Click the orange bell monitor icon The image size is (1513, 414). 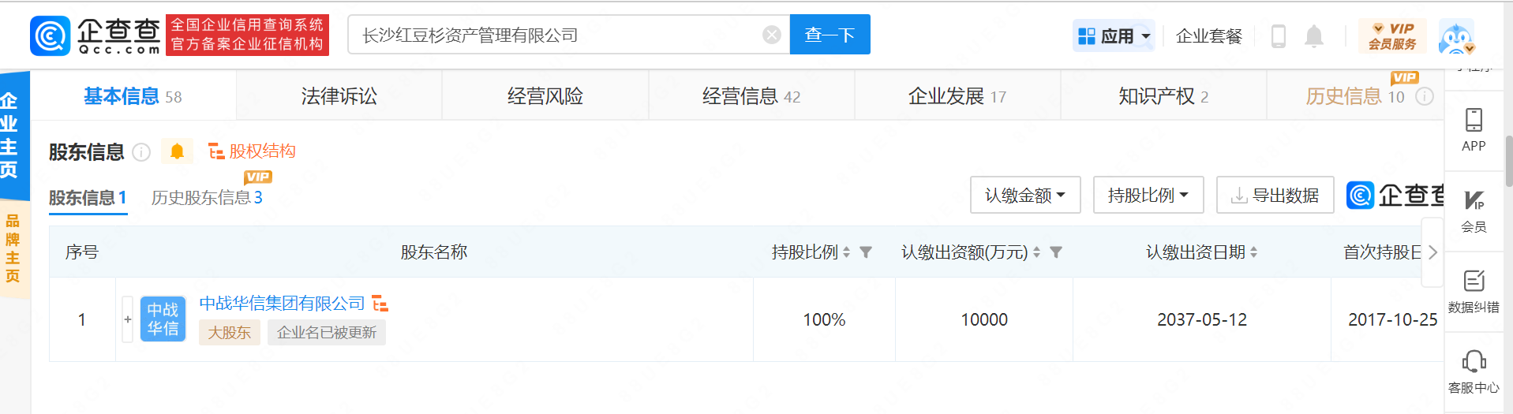pyautogui.click(x=177, y=151)
